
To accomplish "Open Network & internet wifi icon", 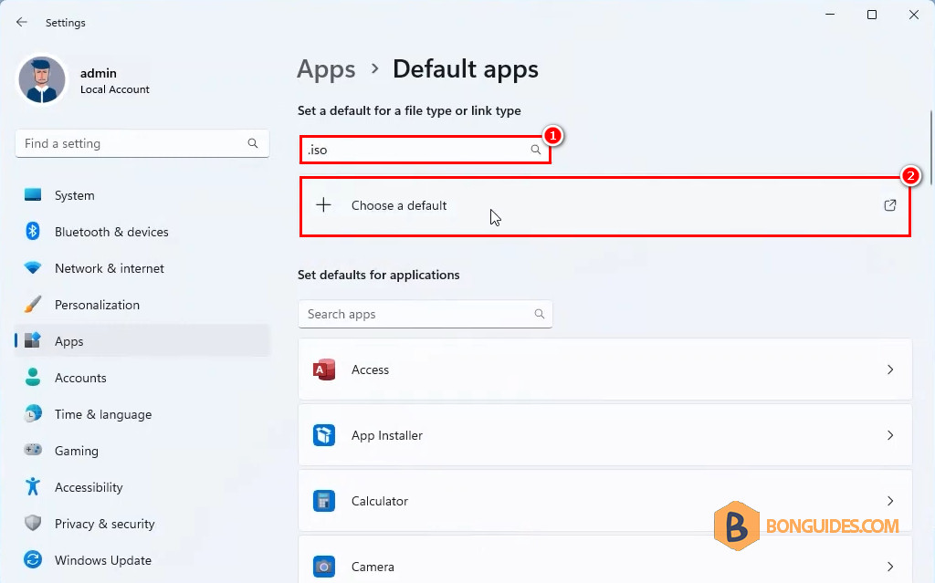I will [x=33, y=267].
